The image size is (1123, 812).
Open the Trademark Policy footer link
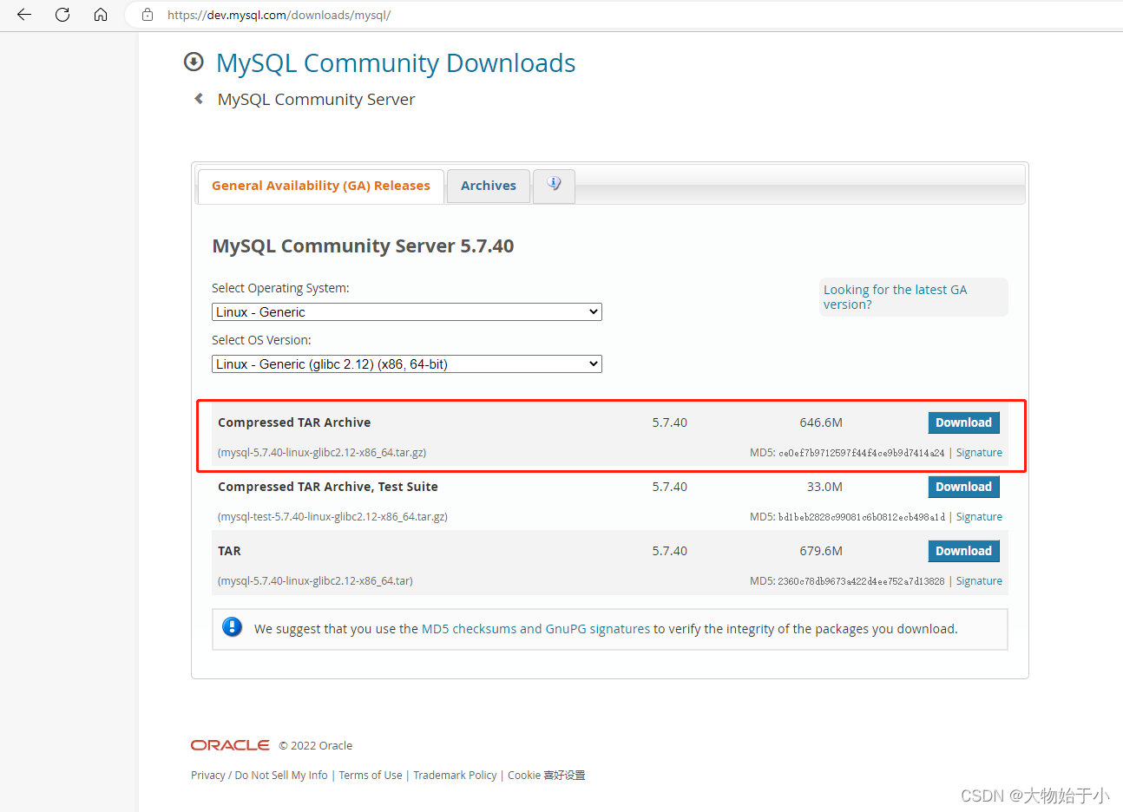pos(455,776)
